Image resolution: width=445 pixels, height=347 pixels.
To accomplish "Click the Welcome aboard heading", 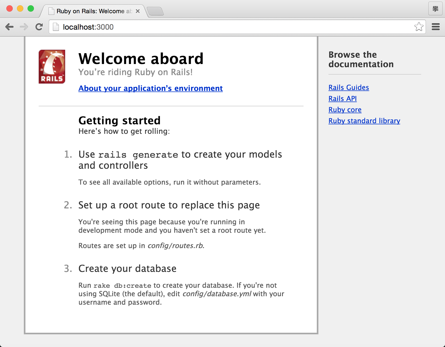I will click(141, 58).
